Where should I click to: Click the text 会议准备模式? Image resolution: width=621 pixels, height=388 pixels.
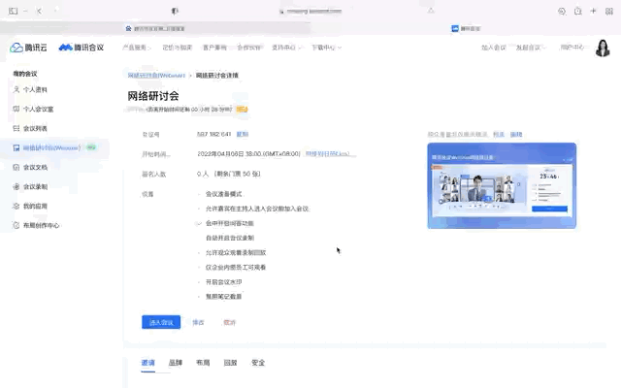(224, 194)
